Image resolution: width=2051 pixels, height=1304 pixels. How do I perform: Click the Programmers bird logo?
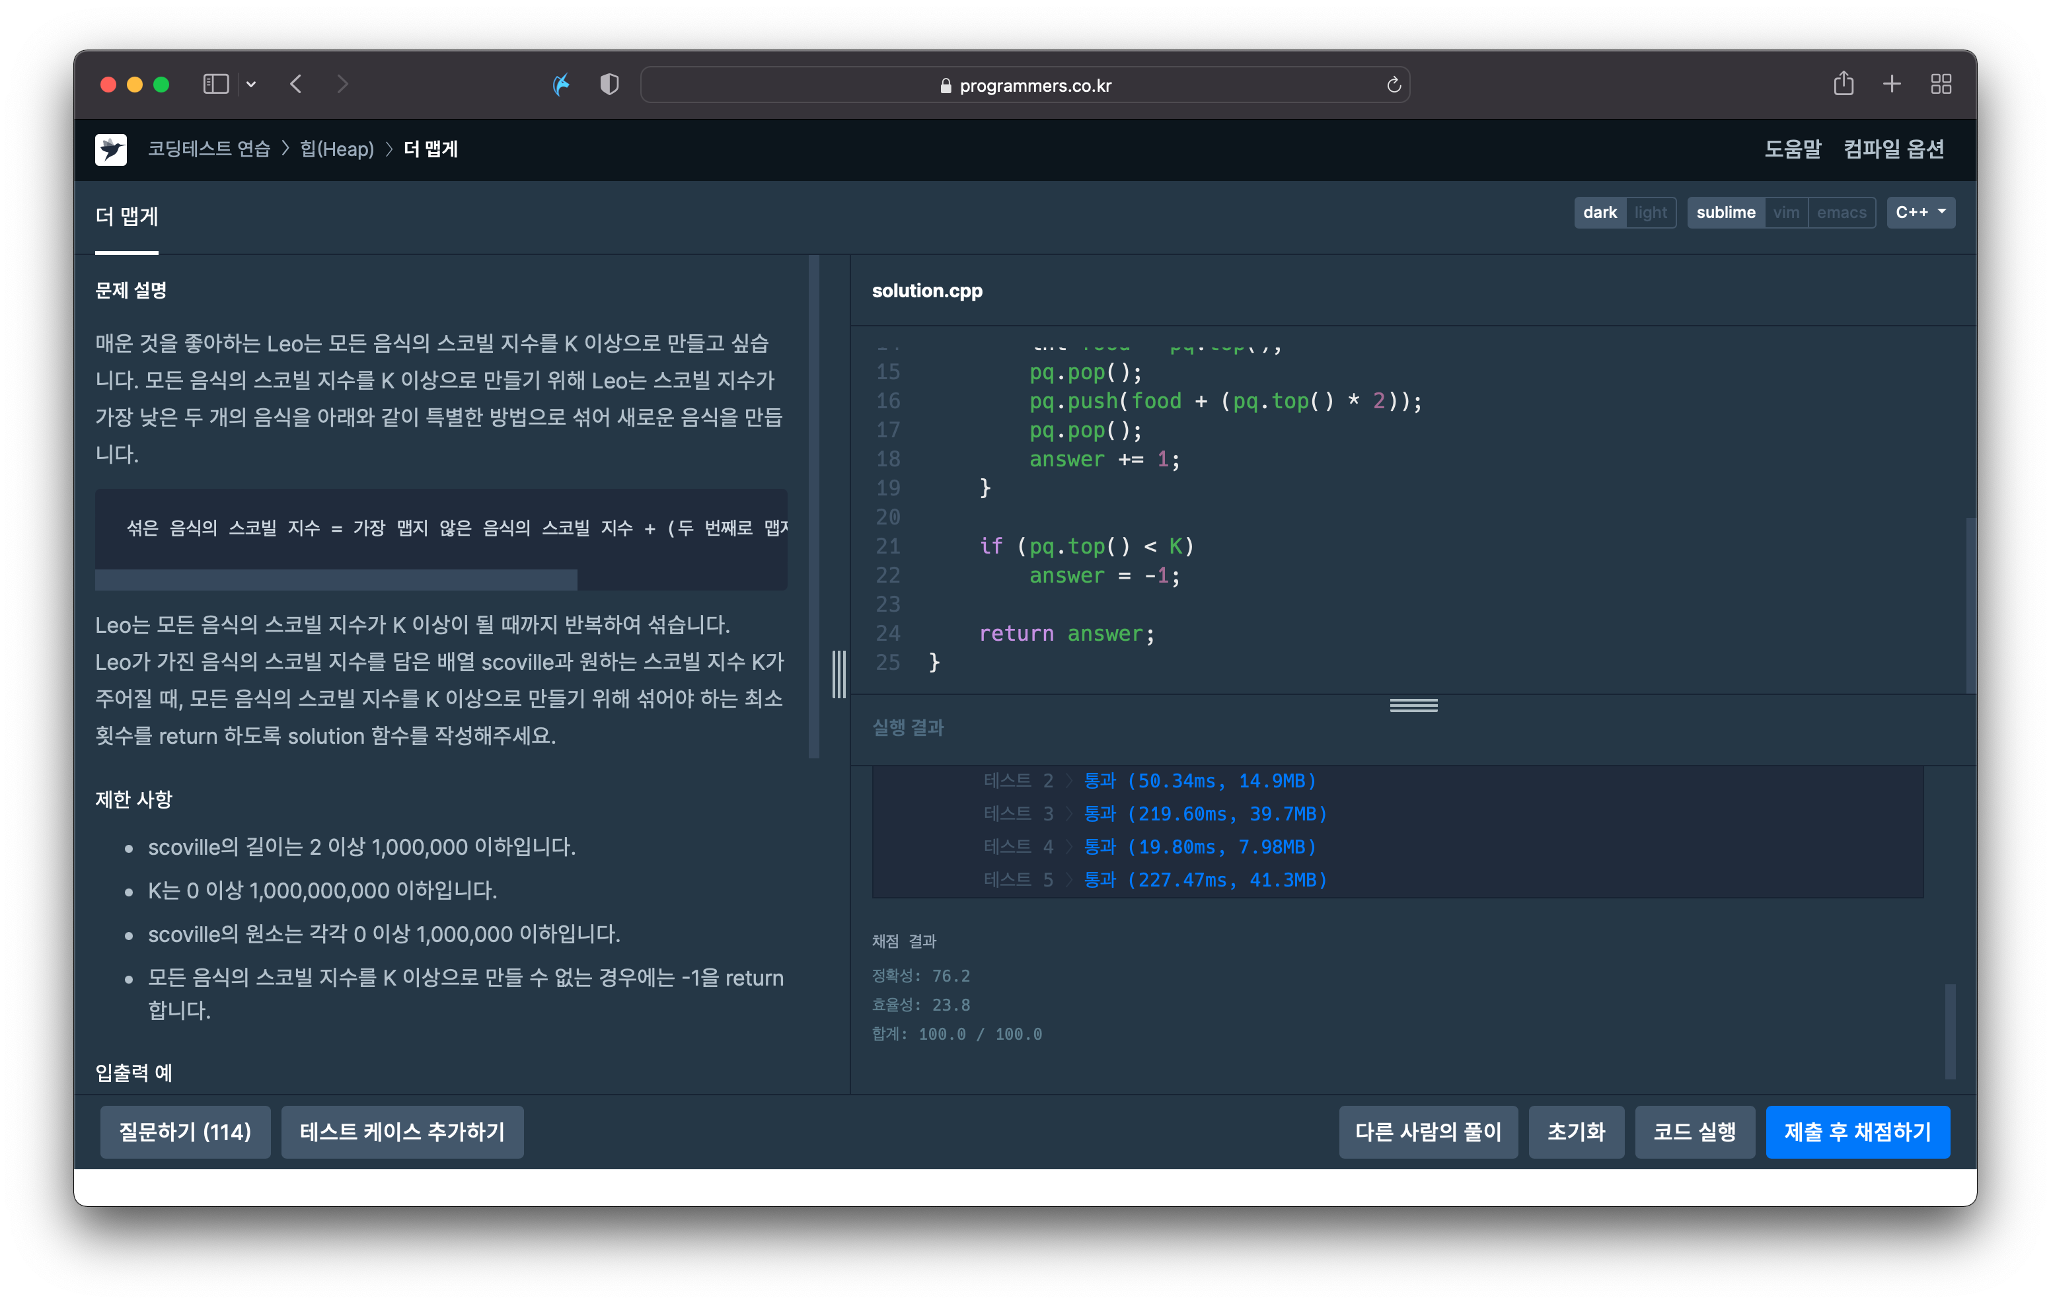pos(111,149)
